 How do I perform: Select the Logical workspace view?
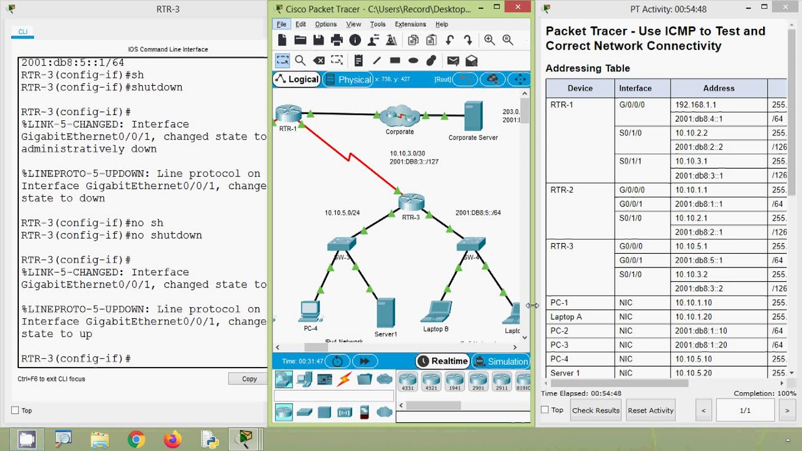297,80
